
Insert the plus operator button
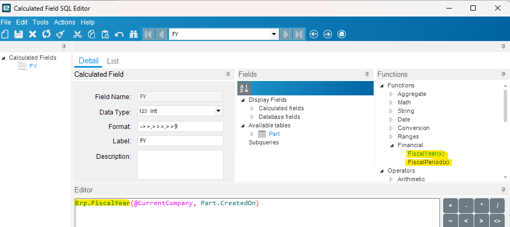(451, 206)
